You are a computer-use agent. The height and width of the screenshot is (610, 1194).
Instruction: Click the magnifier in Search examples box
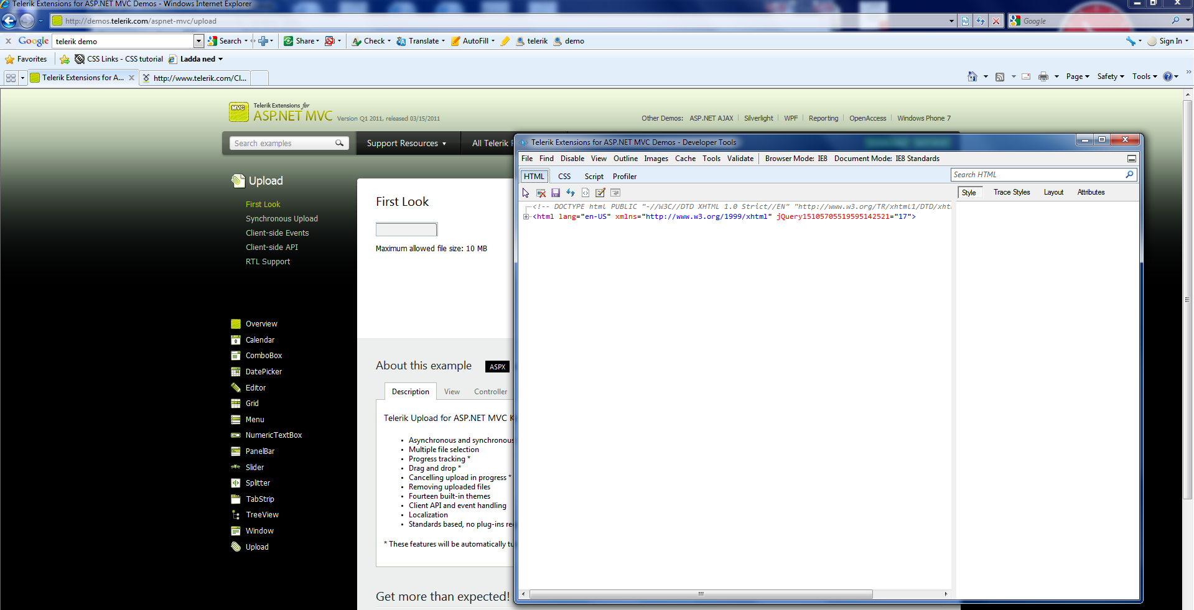coord(339,143)
